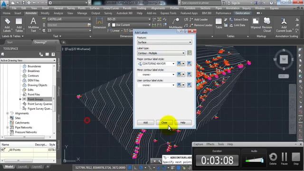The width and height of the screenshot is (304, 171).
Task: Open the Alignments menu in menu bar
Action: 158,9
